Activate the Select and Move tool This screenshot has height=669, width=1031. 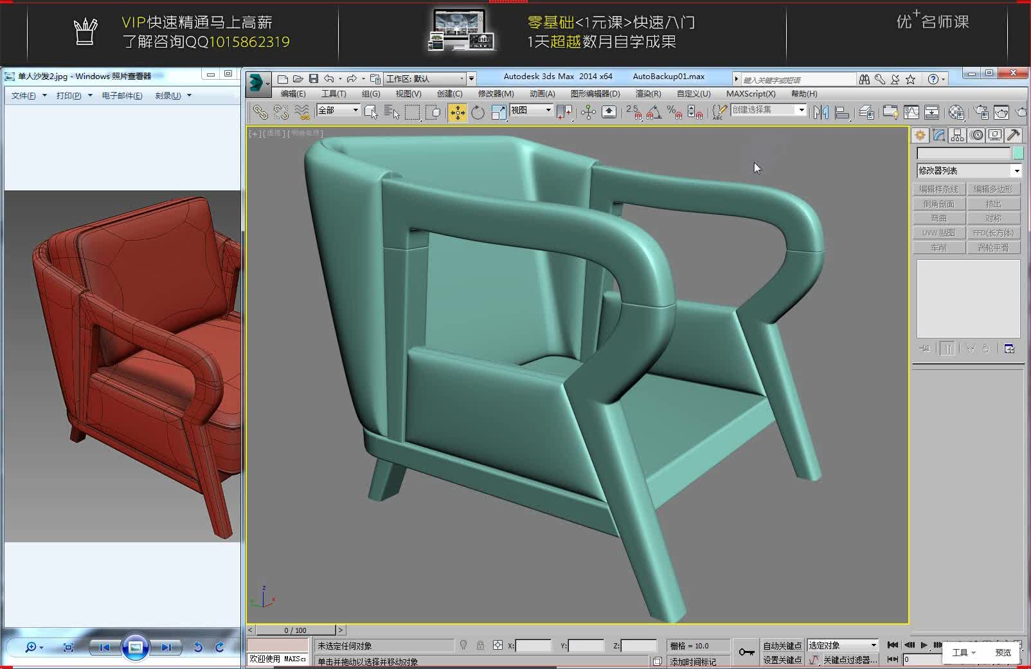tap(458, 112)
